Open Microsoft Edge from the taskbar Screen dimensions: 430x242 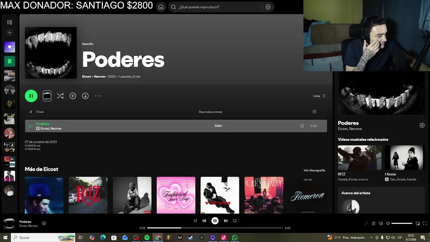click(103, 238)
